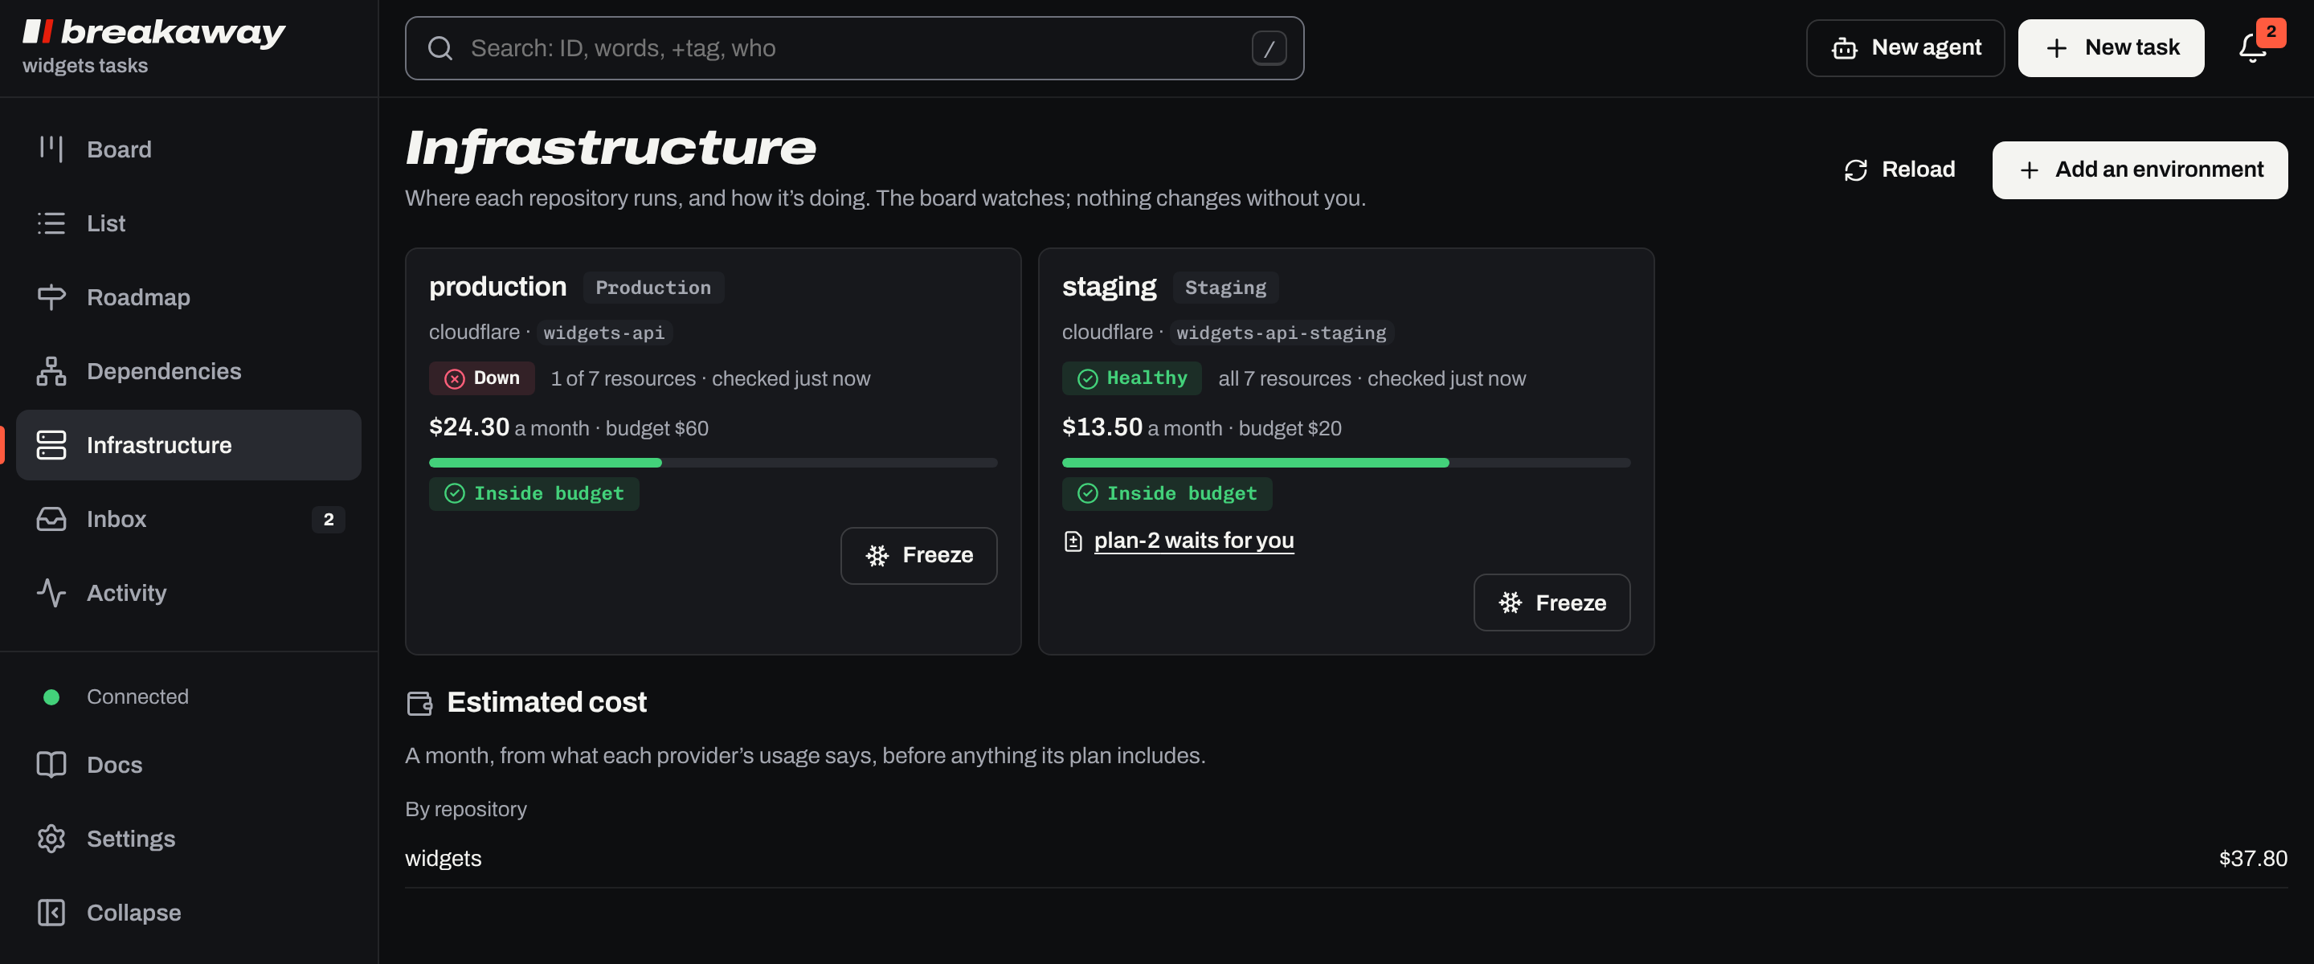
Task: Click snowflake icon on staging Freeze
Action: click(1510, 602)
